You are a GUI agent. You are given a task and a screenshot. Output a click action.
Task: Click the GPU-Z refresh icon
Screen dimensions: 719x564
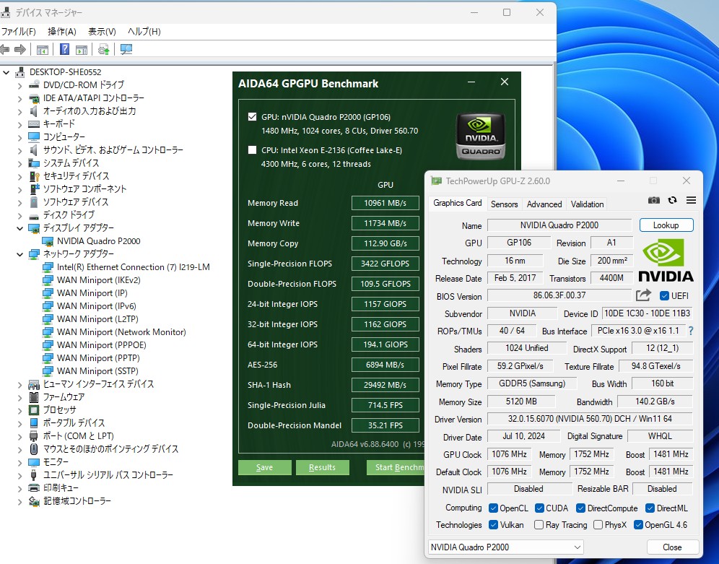673,200
